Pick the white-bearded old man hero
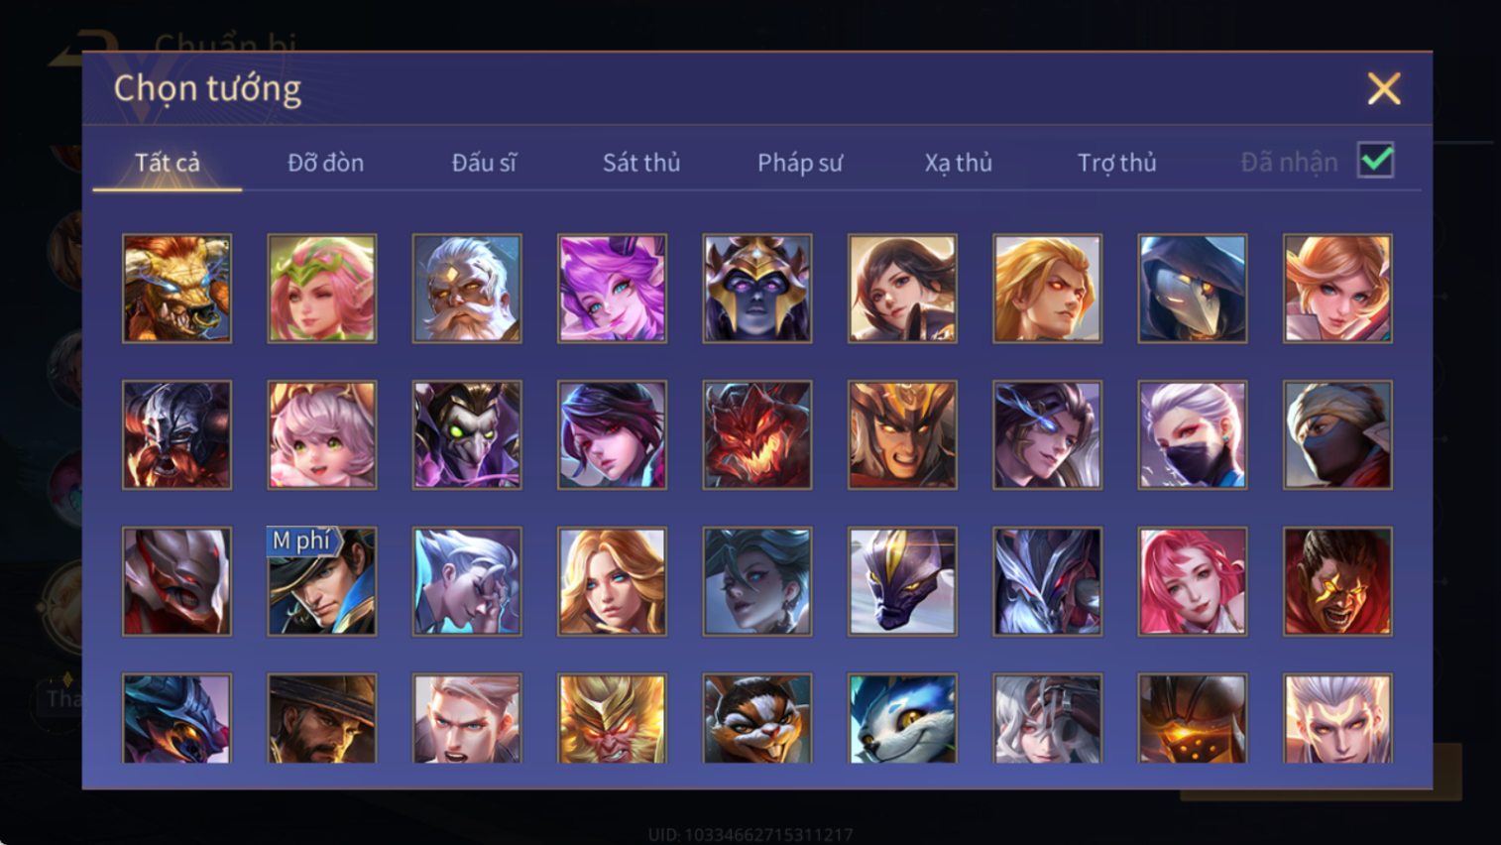The image size is (1501, 845). [x=467, y=289]
